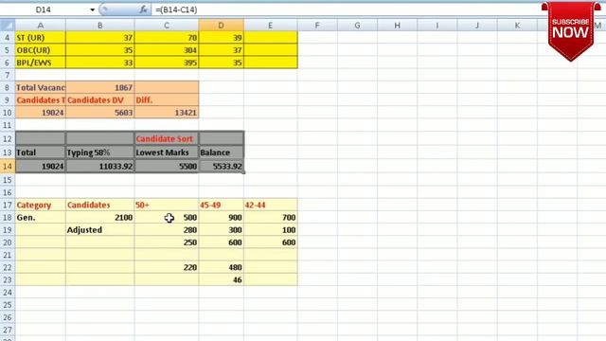Screen dimensions: 606x341
Task: Select column C header
Action: (167, 26)
